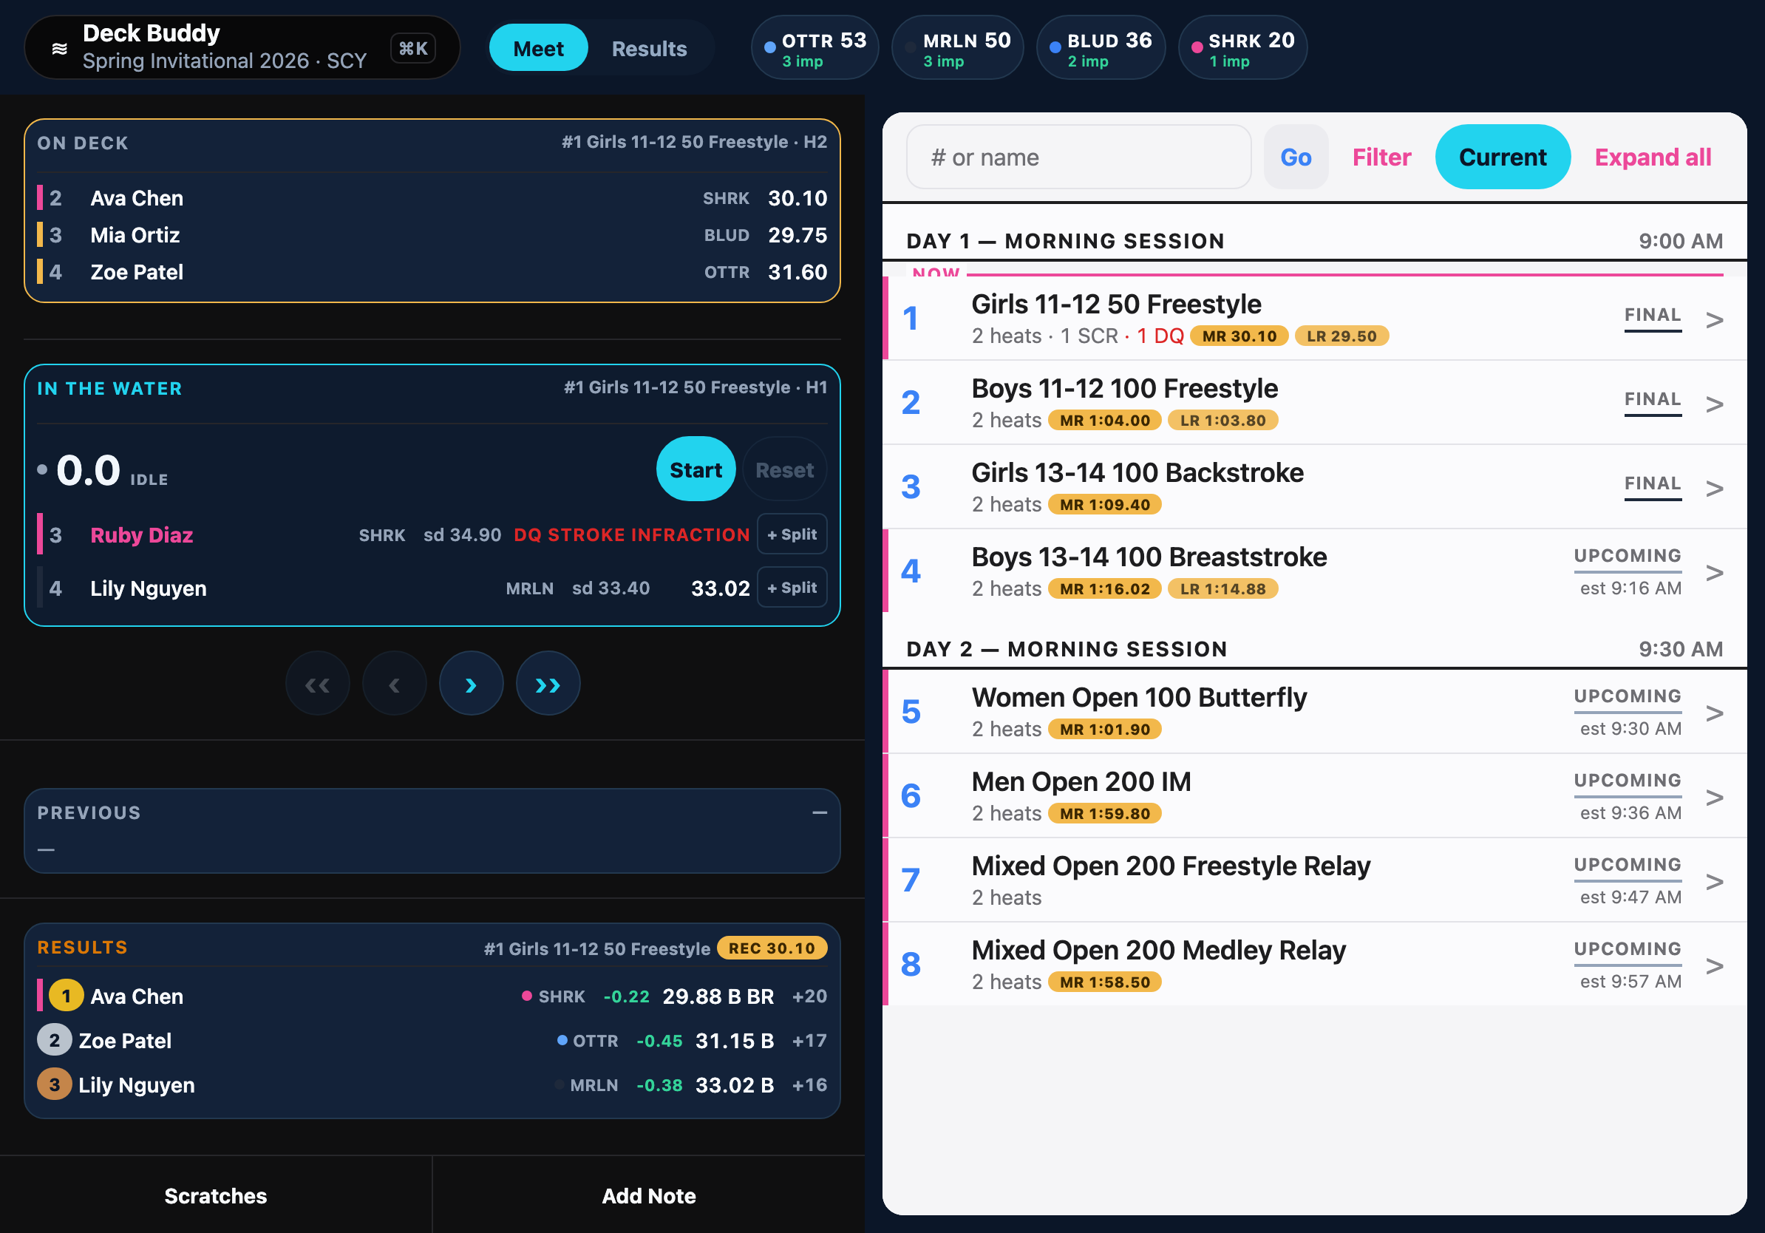Jump to first heat with double-left arrow

(x=318, y=683)
